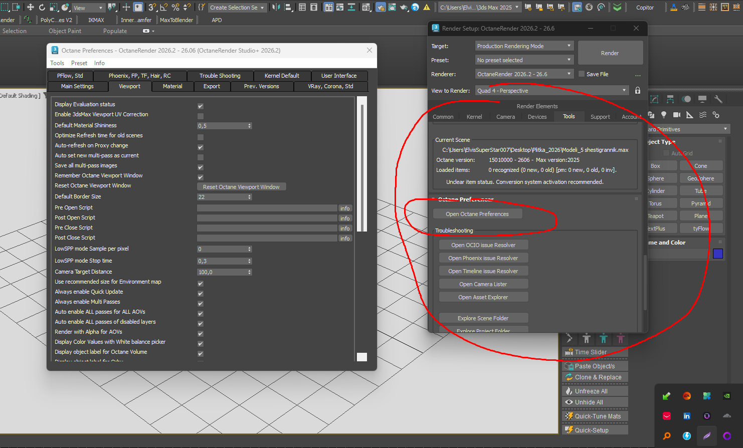Open the Display command panel tab
Image resolution: width=743 pixels, height=448 pixels.
(x=702, y=99)
